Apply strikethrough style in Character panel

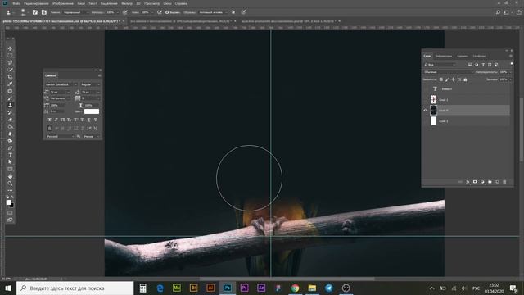coord(95,120)
